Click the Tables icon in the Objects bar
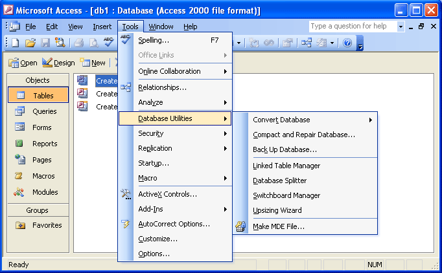Image resolution: width=442 pixels, height=273 pixels. click(x=21, y=95)
